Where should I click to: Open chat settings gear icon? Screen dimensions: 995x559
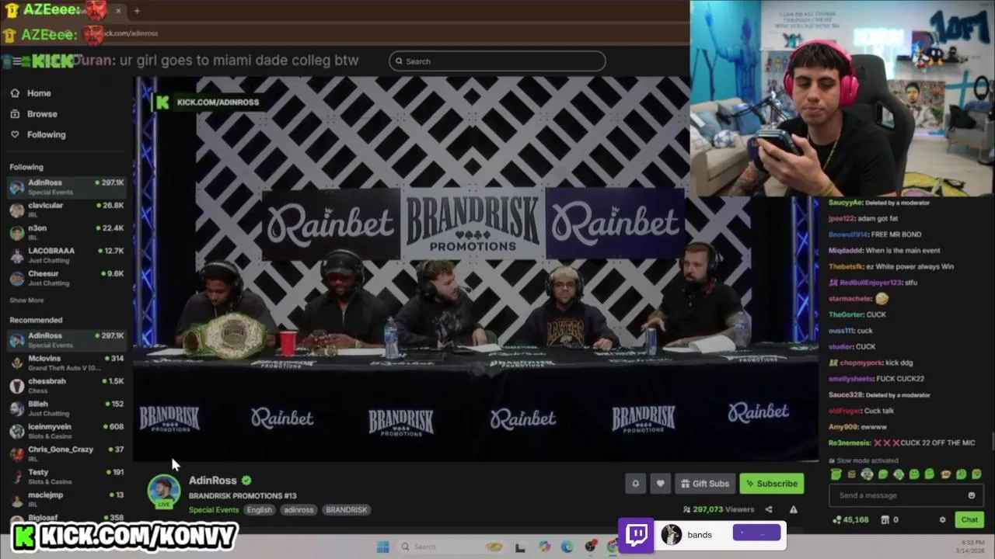click(942, 520)
